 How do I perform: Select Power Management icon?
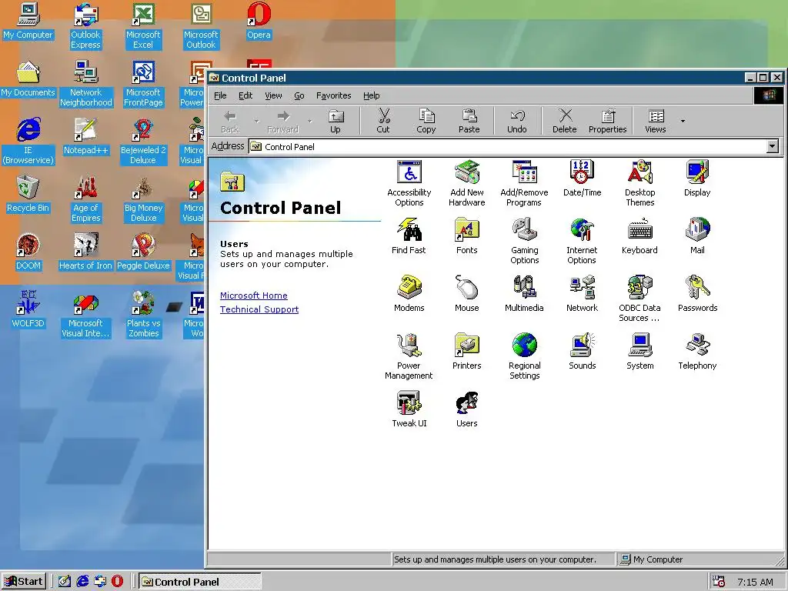coord(409,346)
